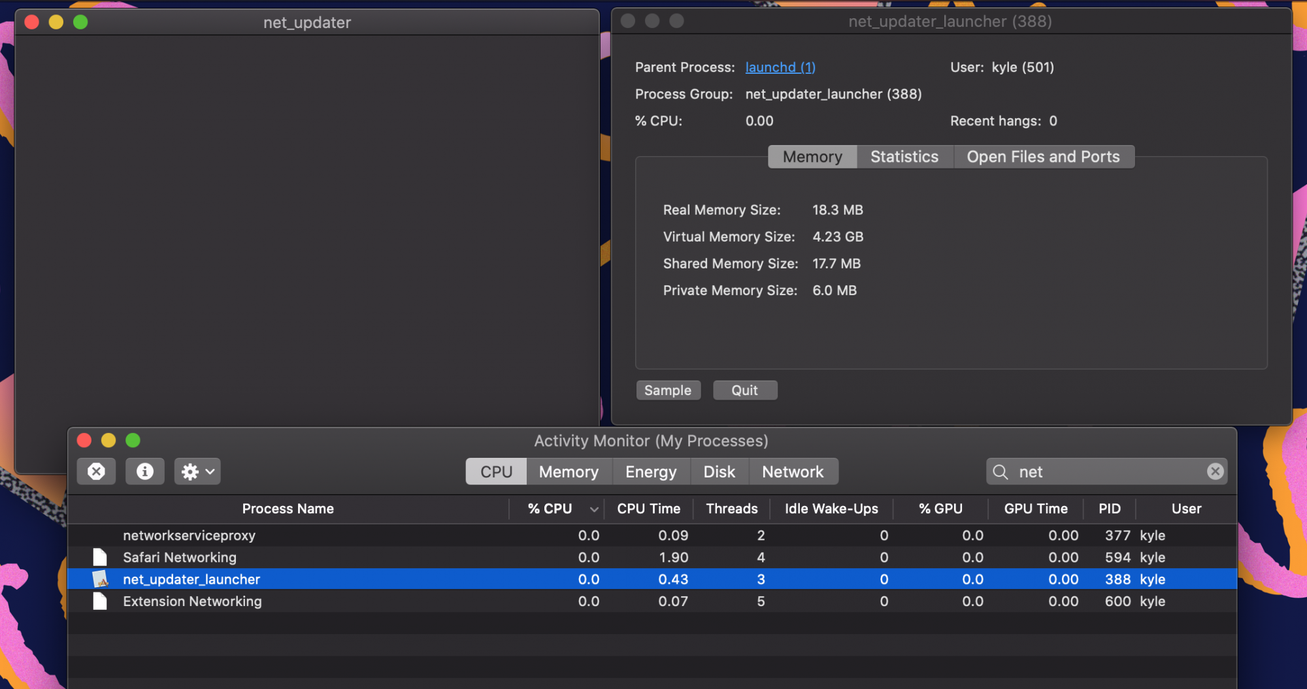Open the Energy tab
The width and height of the screenshot is (1307, 689).
click(x=651, y=472)
